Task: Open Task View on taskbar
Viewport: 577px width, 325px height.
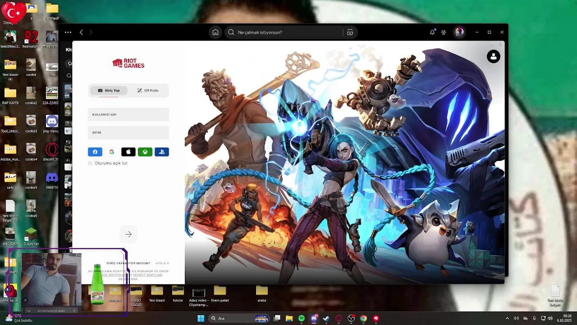Action: point(277,318)
